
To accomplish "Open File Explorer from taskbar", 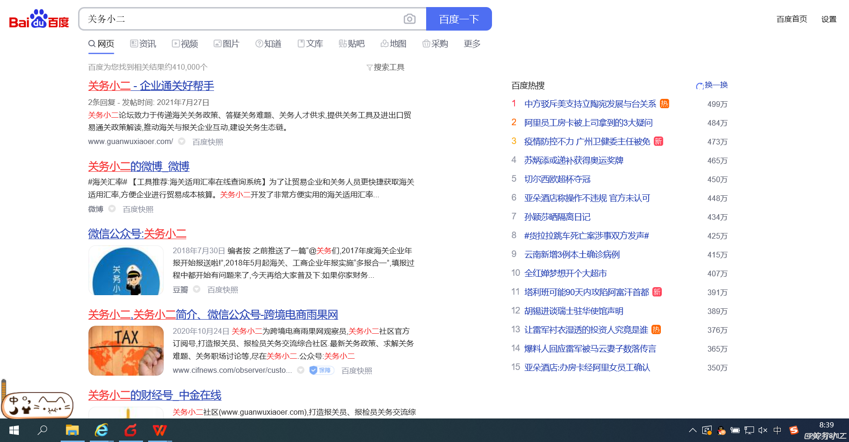I will pos(72,430).
